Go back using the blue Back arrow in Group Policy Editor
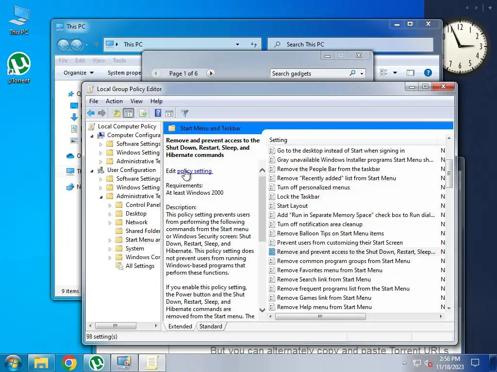Image resolution: width=497 pixels, height=372 pixels. tap(91, 113)
